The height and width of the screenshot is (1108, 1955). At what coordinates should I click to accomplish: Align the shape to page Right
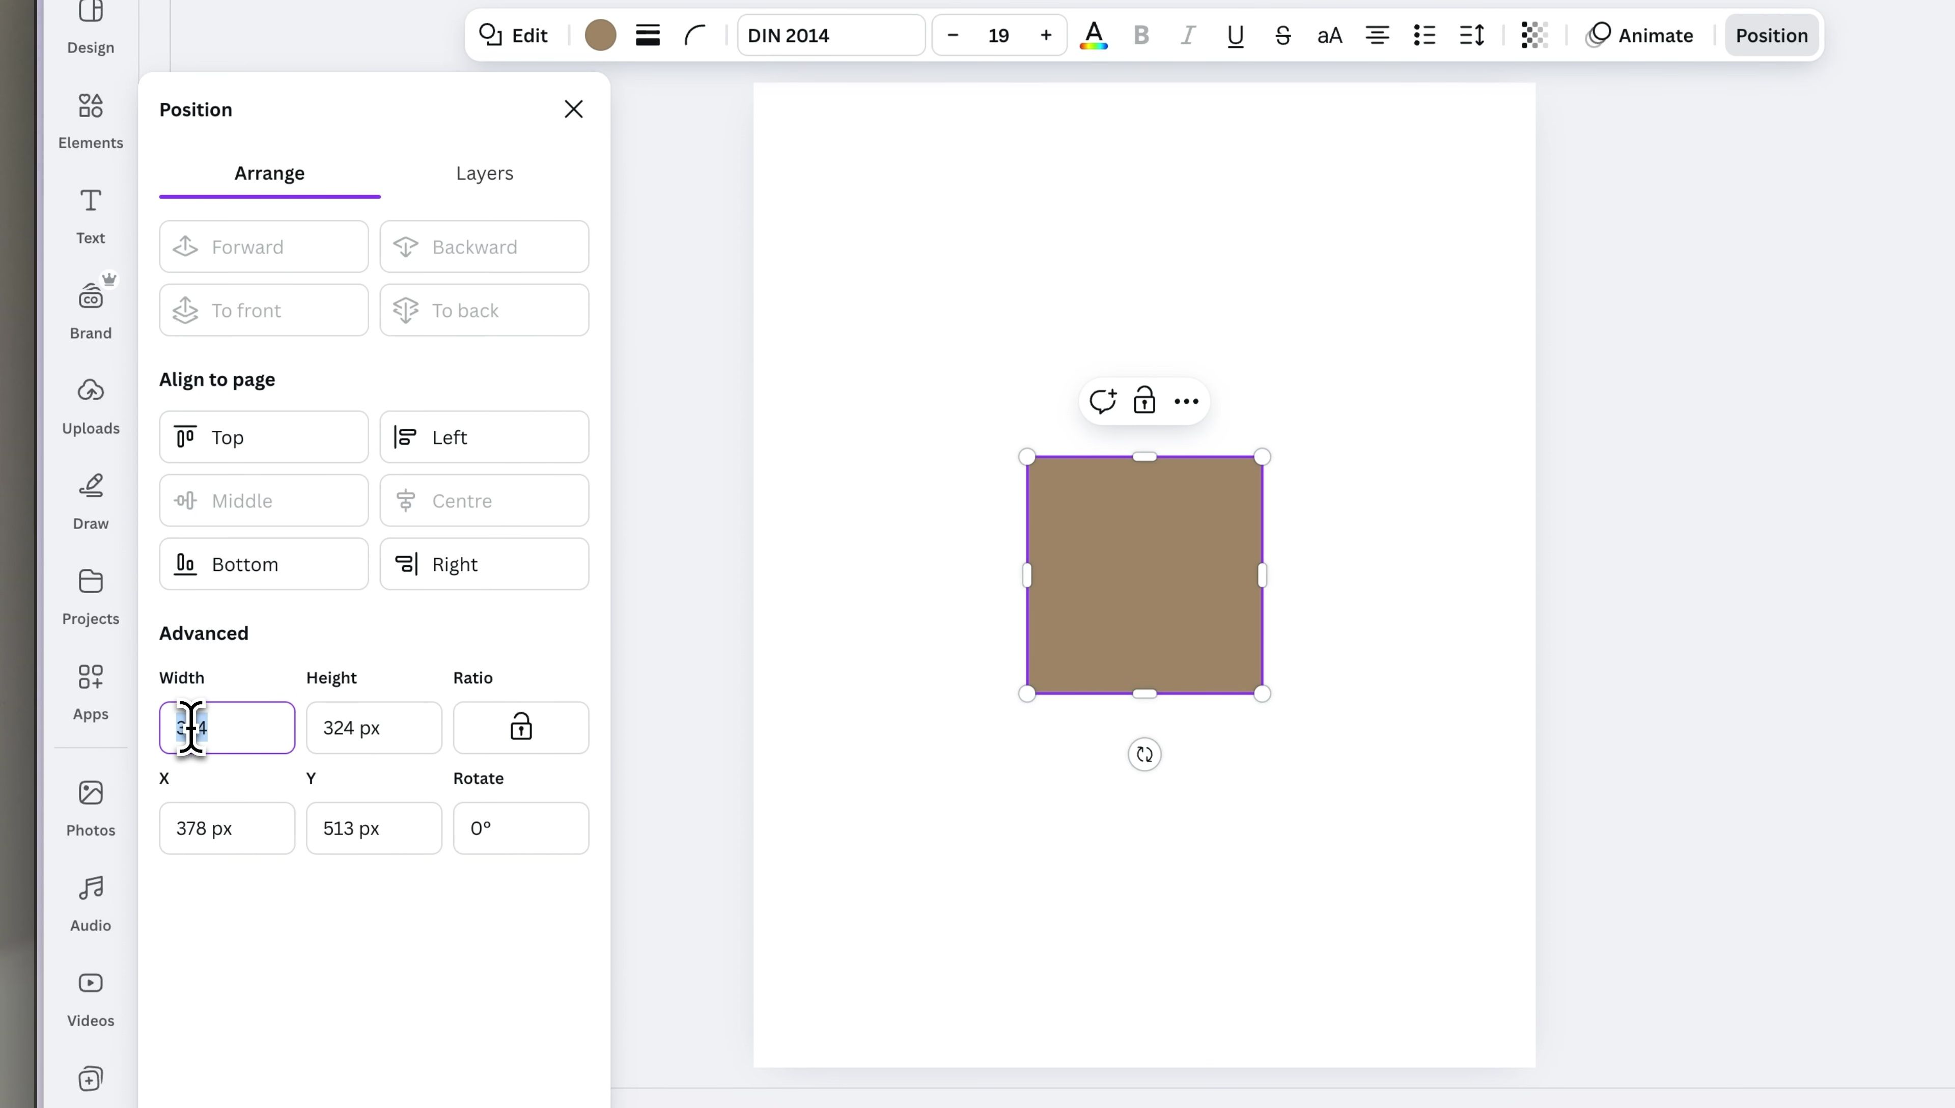(485, 564)
